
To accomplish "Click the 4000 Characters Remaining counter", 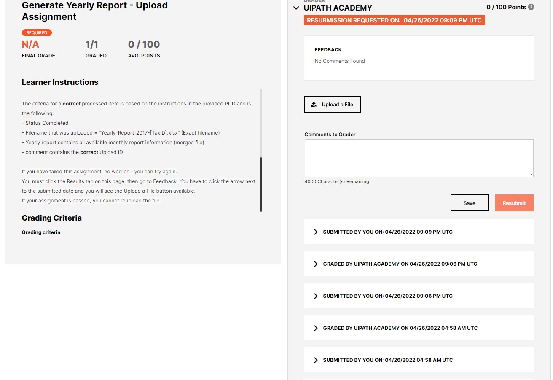I will [x=336, y=181].
